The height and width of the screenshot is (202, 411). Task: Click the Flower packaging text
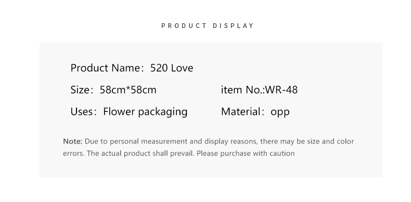pos(145,112)
